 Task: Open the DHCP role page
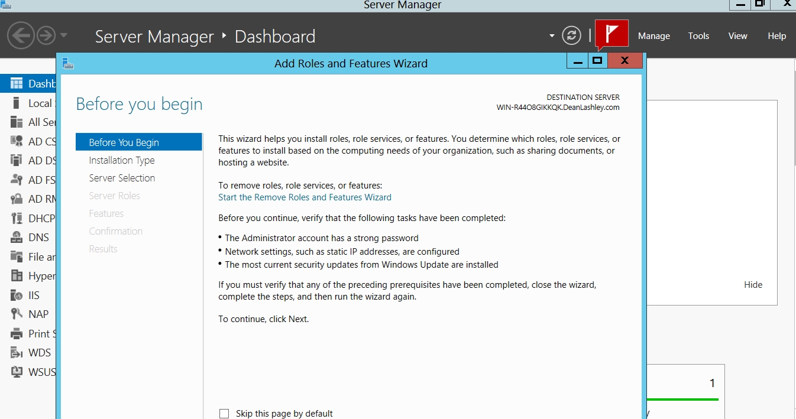point(28,218)
